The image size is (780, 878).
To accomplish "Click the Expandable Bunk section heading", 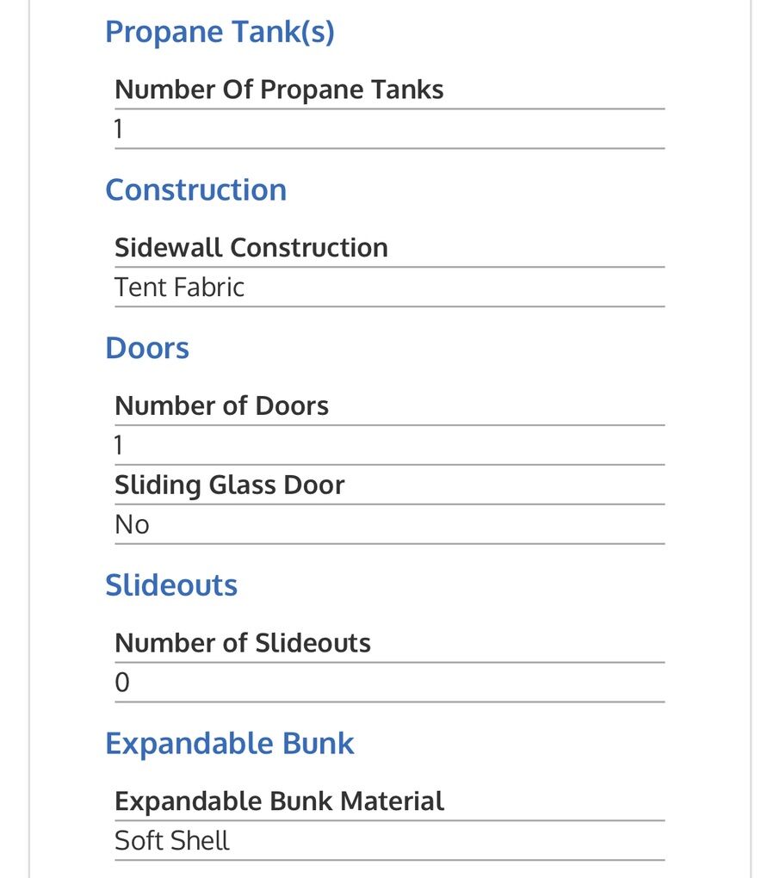I will [230, 744].
